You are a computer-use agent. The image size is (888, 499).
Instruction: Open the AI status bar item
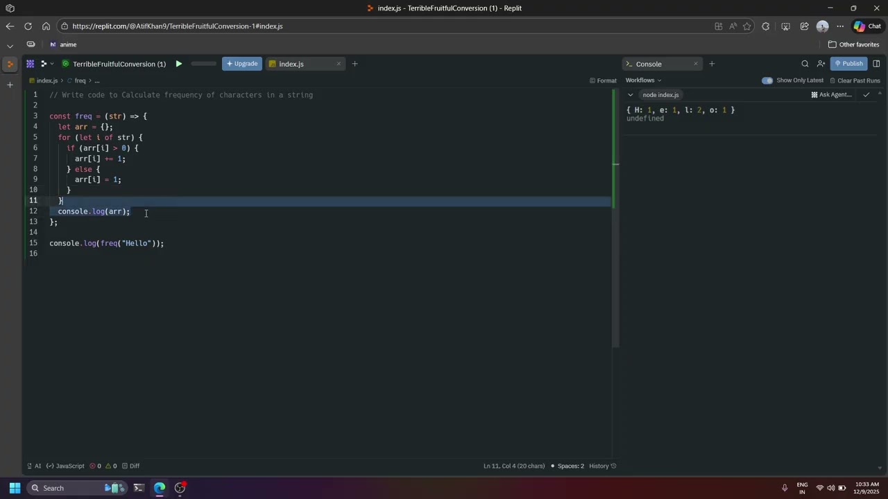tap(34, 466)
